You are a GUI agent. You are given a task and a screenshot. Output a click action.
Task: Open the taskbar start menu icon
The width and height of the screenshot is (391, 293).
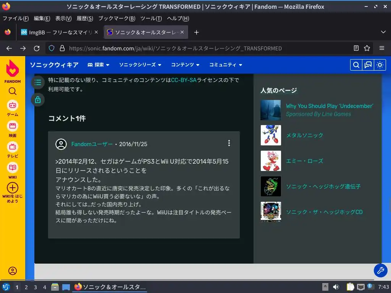click(x=6, y=287)
